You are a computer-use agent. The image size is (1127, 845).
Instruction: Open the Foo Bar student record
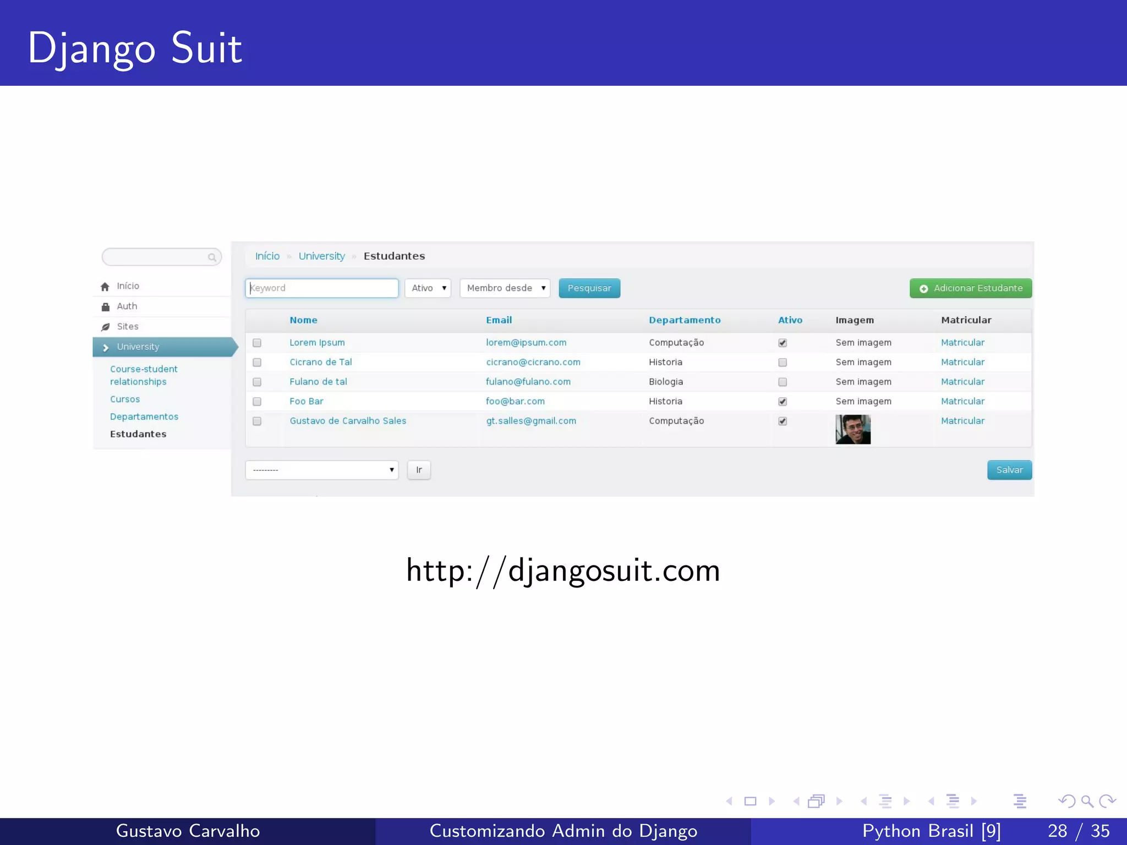(307, 402)
